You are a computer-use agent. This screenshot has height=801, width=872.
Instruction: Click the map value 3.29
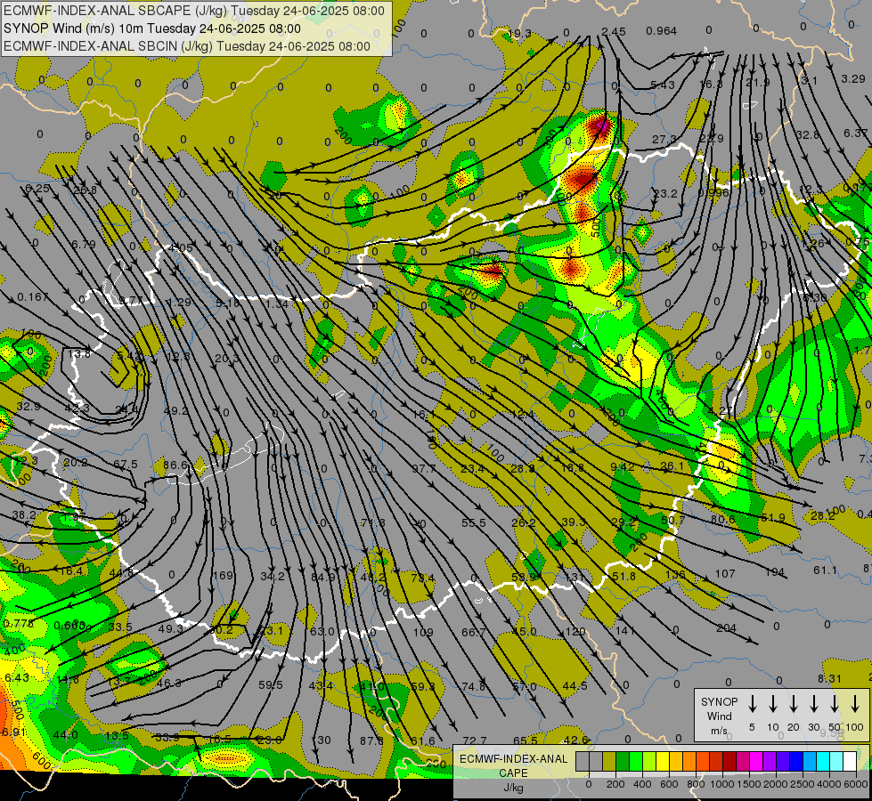853,79
